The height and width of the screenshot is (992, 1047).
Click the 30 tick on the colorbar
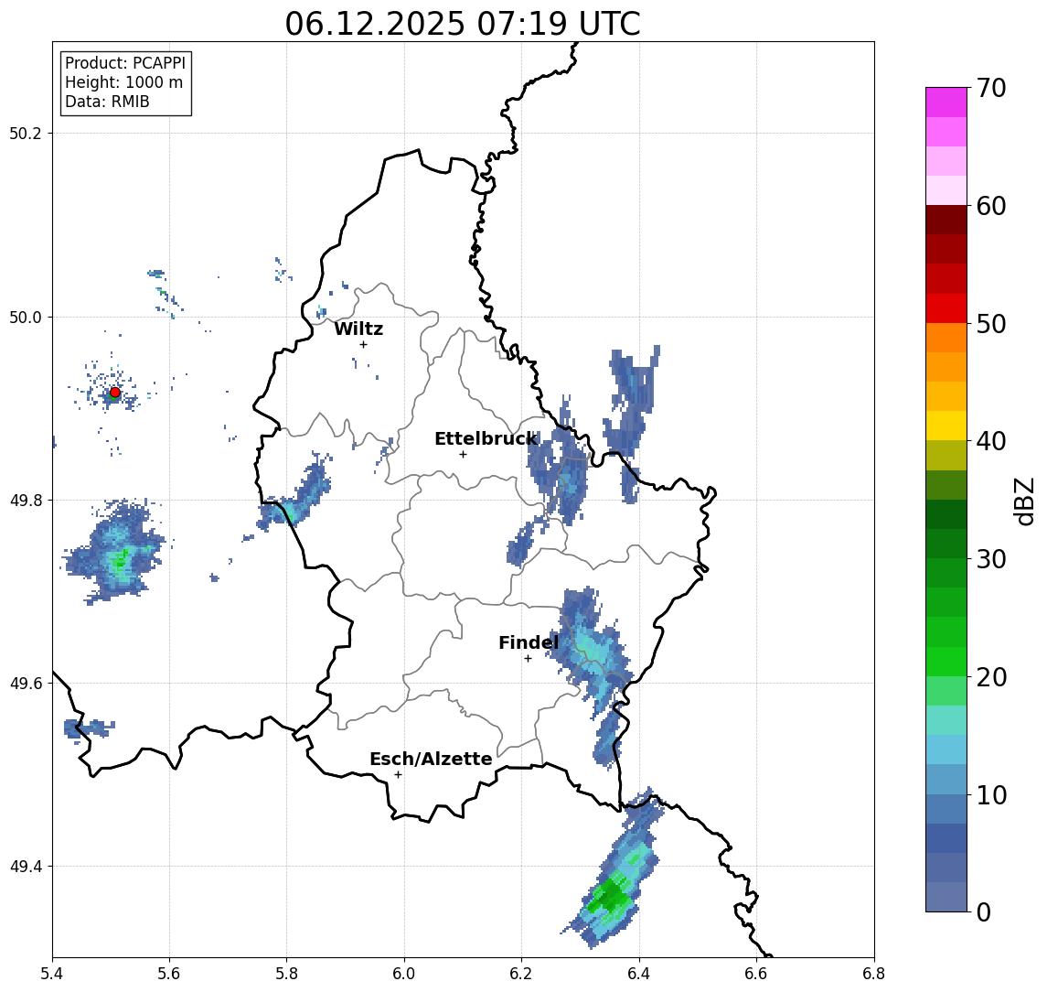[991, 559]
